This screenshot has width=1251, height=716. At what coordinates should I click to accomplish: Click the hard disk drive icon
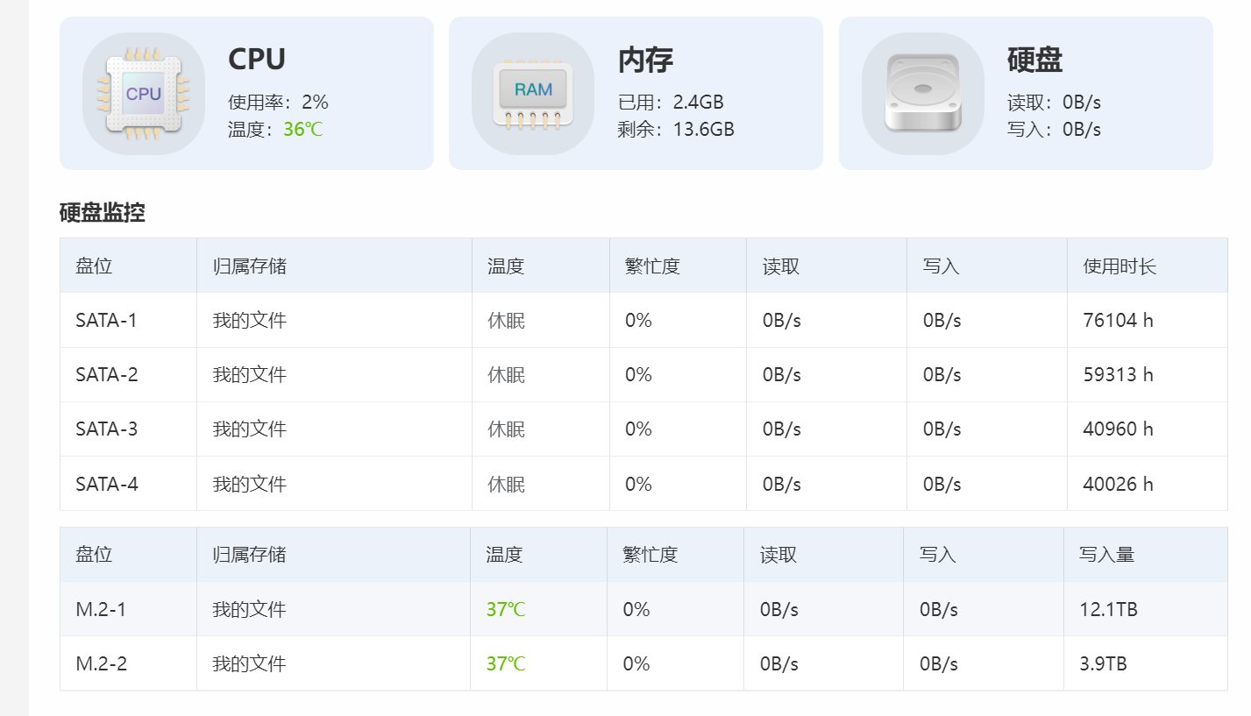[x=922, y=94]
